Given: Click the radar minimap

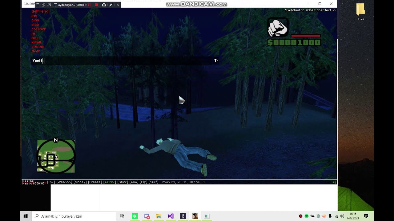Looking at the screenshot, I should pyautogui.click(x=56, y=156).
